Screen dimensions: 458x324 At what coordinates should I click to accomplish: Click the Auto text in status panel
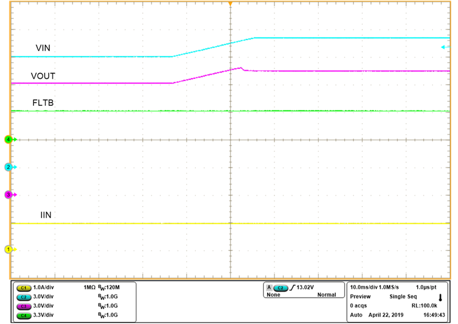[x=356, y=315]
